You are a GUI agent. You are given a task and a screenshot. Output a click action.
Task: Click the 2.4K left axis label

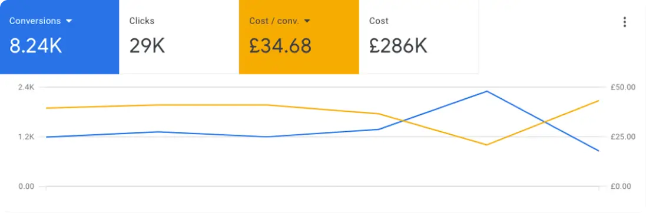pyautogui.click(x=26, y=87)
